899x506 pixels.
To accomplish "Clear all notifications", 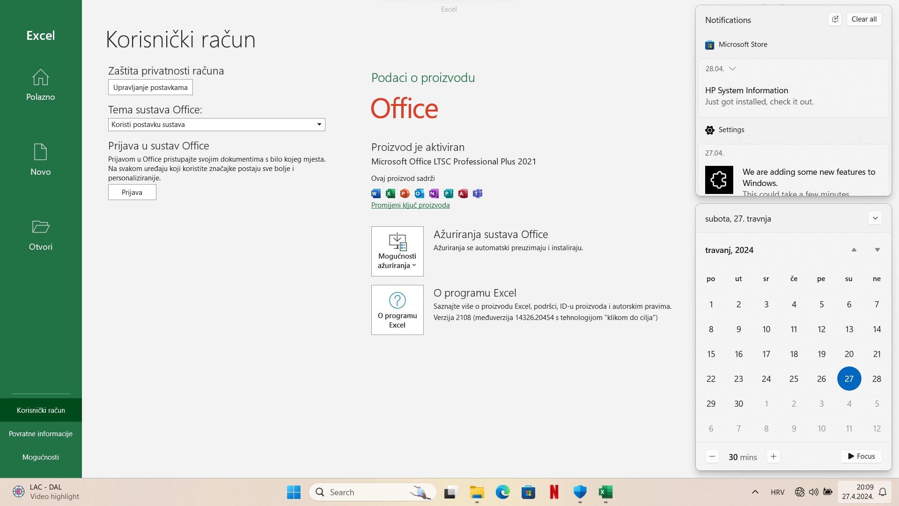I will click(x=864, y=19).
